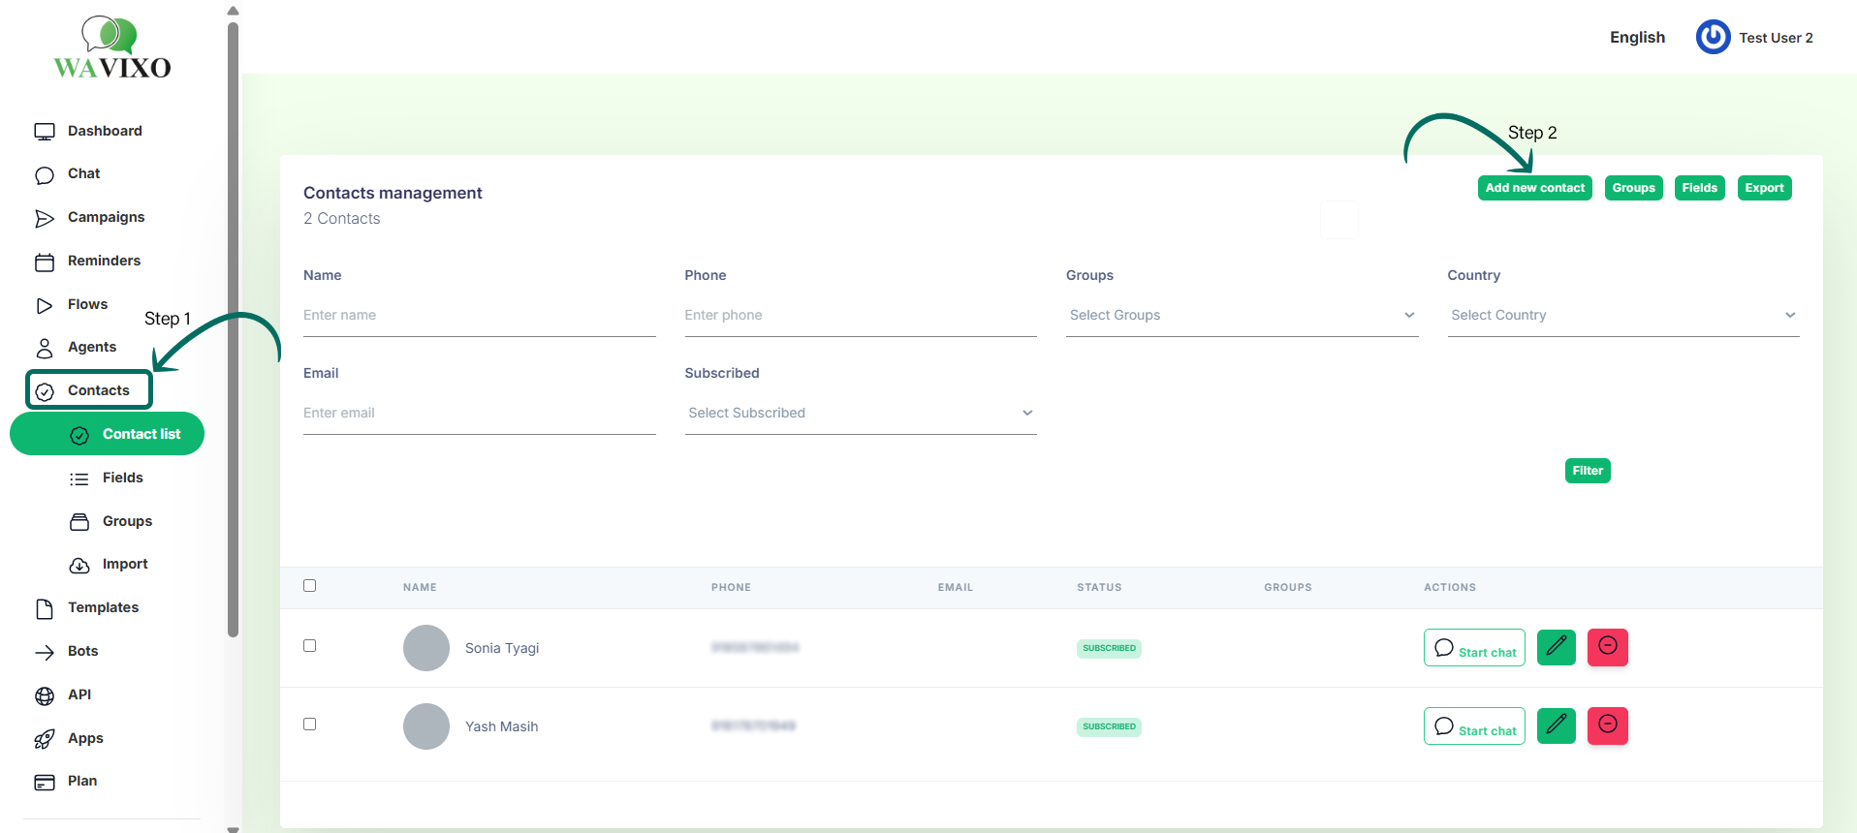This screenshot has height=833, width=1857.
Task: Click the Add new contact button
Action: pyautogui.click(x=1534, y=188)
